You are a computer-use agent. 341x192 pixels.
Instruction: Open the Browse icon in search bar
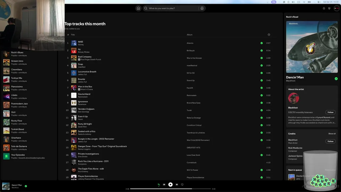pos(202,8)
